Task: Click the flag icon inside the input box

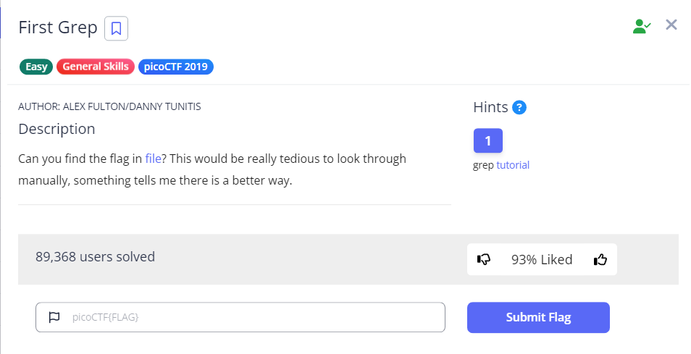Action: [x=54, y=317]
